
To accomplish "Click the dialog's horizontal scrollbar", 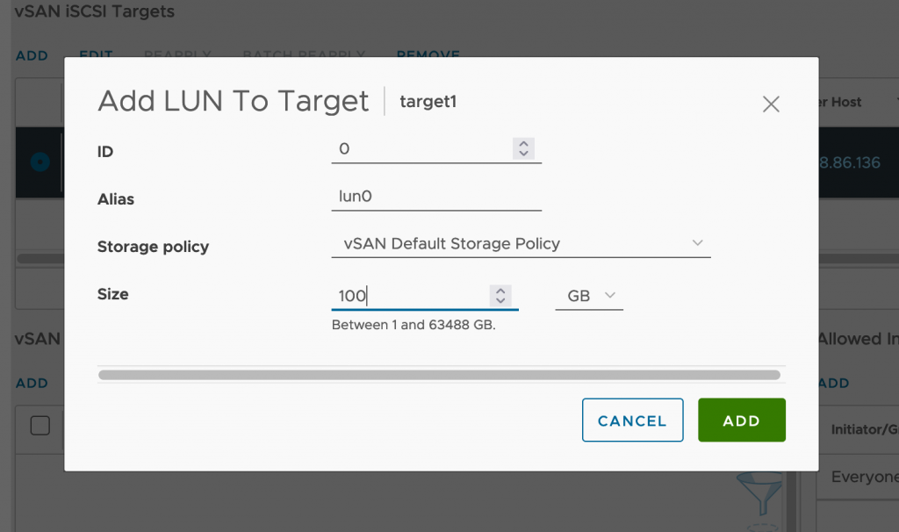I will pyautogui.click(x=439, y=375).
